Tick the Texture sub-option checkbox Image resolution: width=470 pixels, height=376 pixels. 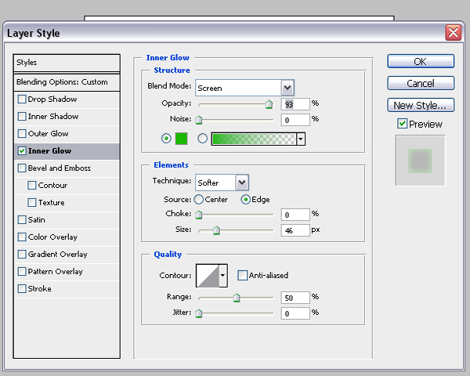click(32, 202)
